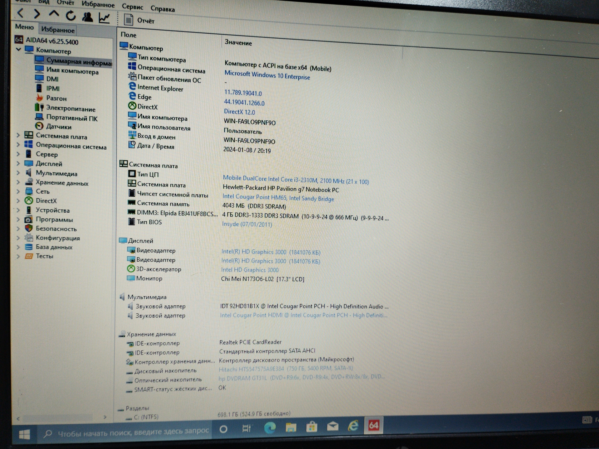
Task: Select Безопасность shield icon in sidebar
Action: pyautogui.click(x=29, y=228)
